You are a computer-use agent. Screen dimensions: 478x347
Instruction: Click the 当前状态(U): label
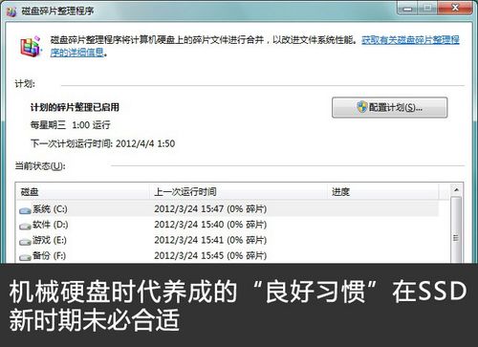point(40,166)
